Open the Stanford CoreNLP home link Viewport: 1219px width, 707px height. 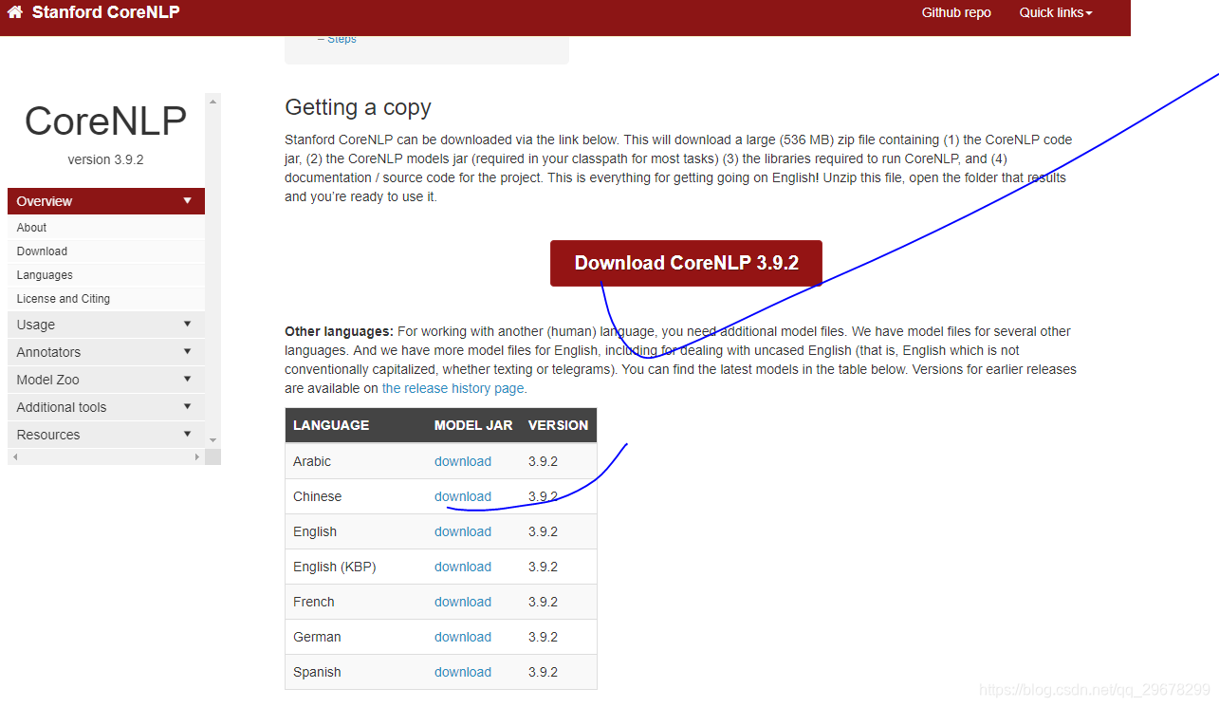[x=105, y=12]
